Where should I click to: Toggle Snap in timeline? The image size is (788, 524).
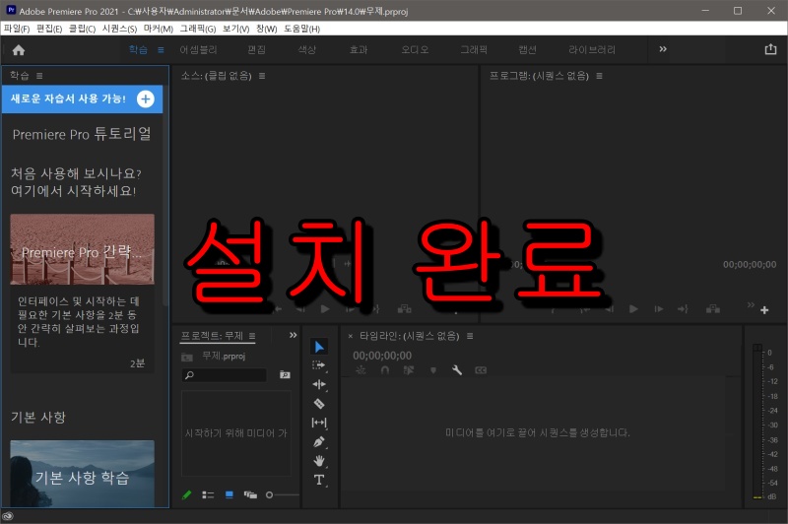coord(385,370)
